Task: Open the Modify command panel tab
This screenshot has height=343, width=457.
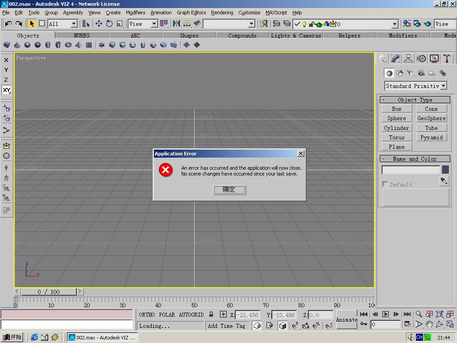Action: (395, 59)
